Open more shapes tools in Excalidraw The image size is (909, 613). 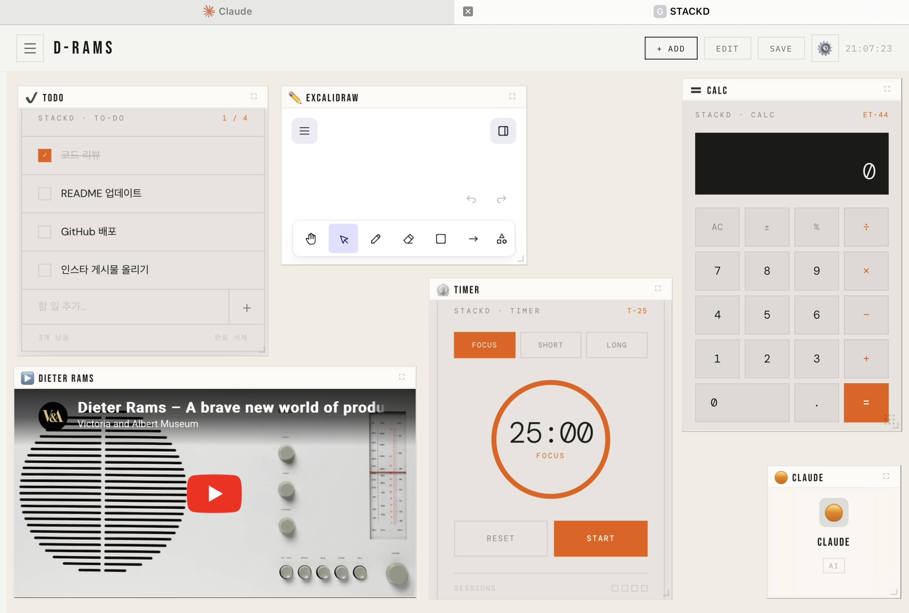point(502,239)
